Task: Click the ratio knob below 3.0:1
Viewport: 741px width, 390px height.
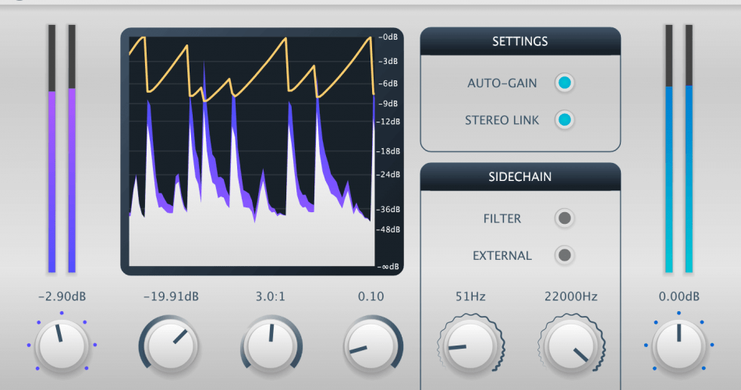Action: tap(271, 346)
